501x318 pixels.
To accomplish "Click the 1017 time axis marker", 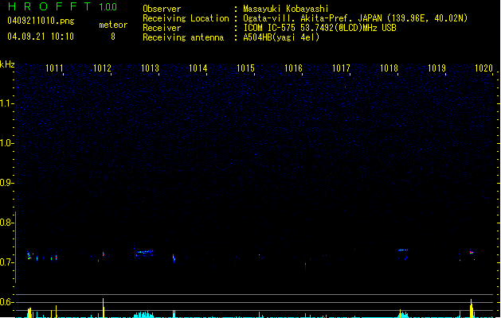I will 341,68.
